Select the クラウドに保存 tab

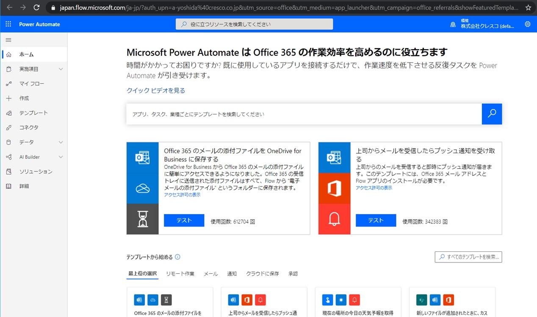click(263, 274)
